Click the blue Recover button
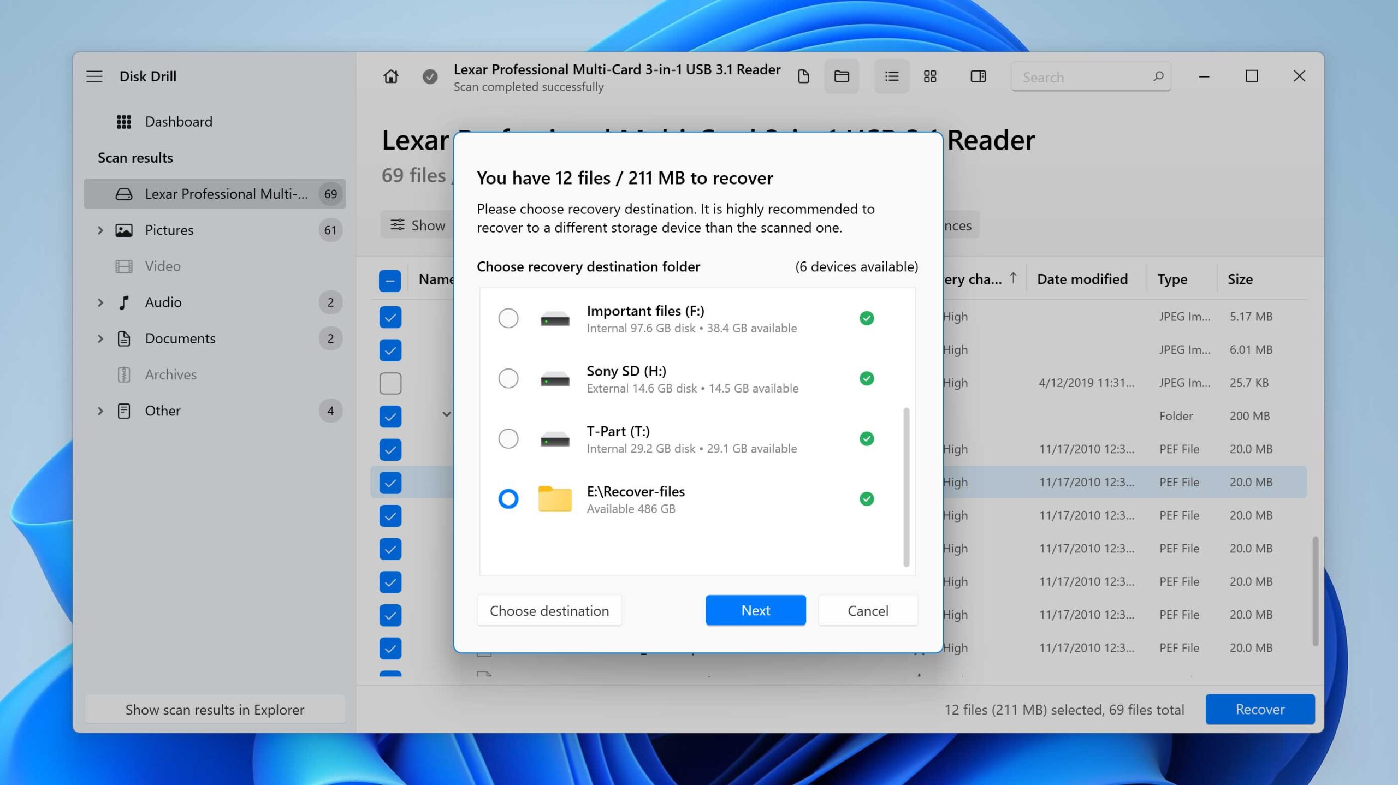This screenshot has height=785, width=1398. pyautogui.click(x=1259, y=709)
